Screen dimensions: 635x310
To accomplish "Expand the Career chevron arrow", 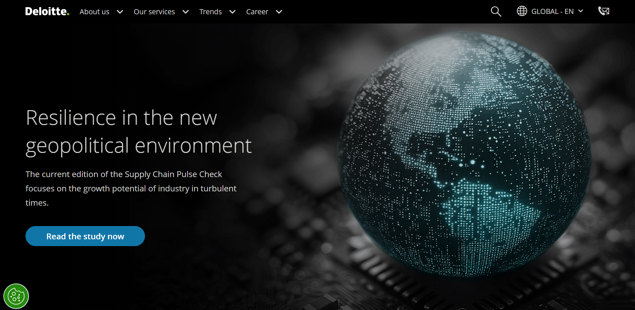I will (279, 12).
